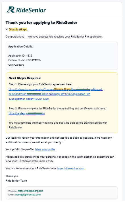Click the Application Details heading
The image size is (125, 204).
tap(21, 46)
